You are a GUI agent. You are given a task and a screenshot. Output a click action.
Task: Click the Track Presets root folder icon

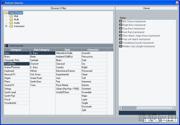(6, 13)
